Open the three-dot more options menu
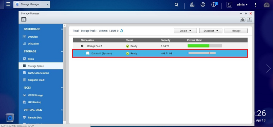Viewport: 273px width, 127px height. (x=255, y=5)
